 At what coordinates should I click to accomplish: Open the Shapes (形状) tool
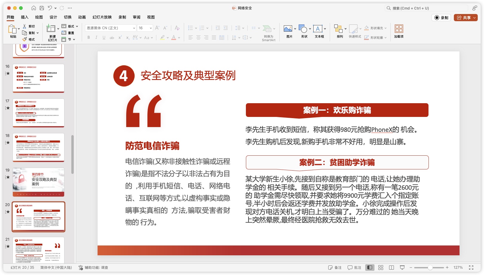[303, 29]
